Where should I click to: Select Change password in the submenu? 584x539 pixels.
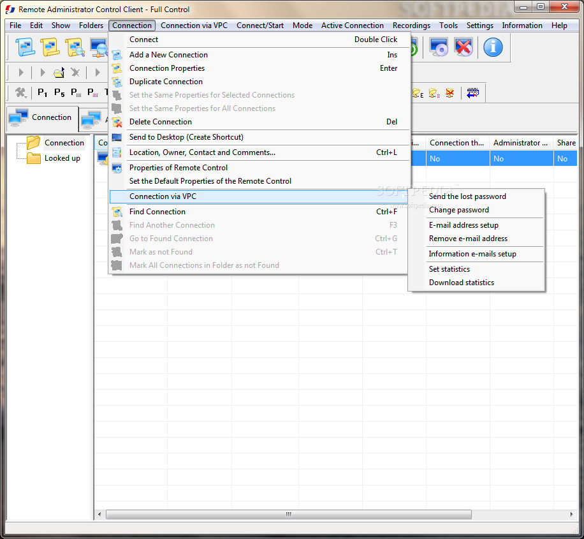click(476, 210)
